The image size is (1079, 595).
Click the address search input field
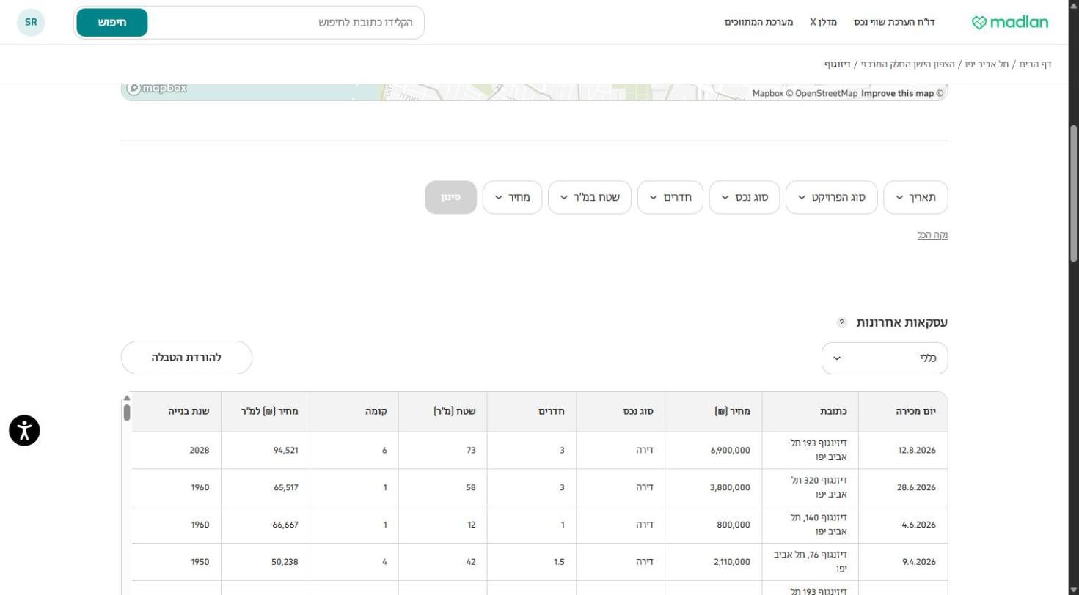(x=286, y=23)
